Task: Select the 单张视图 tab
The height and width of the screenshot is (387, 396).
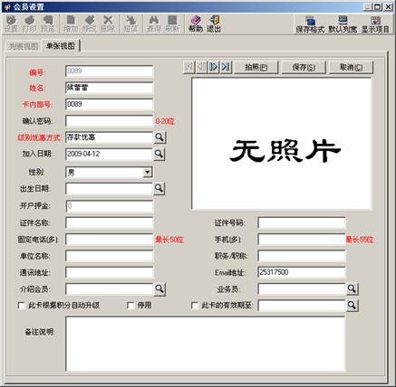Action: pyautogui.click(x=61, y=46)
